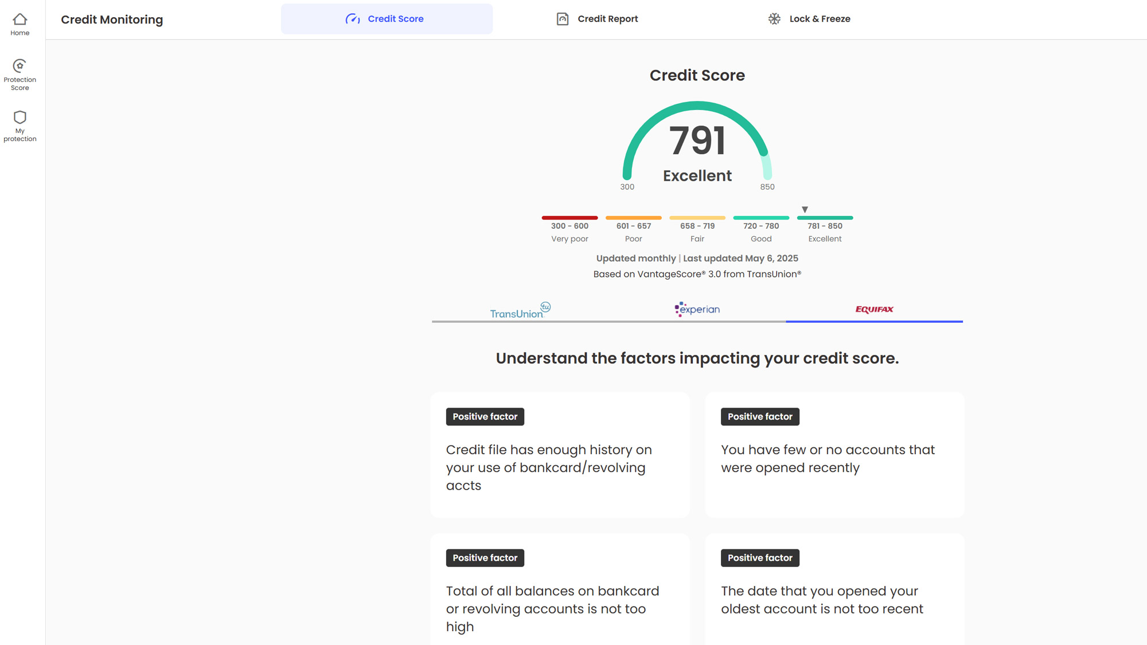Viewport: 1147px width, 645px height.
Task: Click the Credit Score gauge icon
Action: (x=353, y=19)
